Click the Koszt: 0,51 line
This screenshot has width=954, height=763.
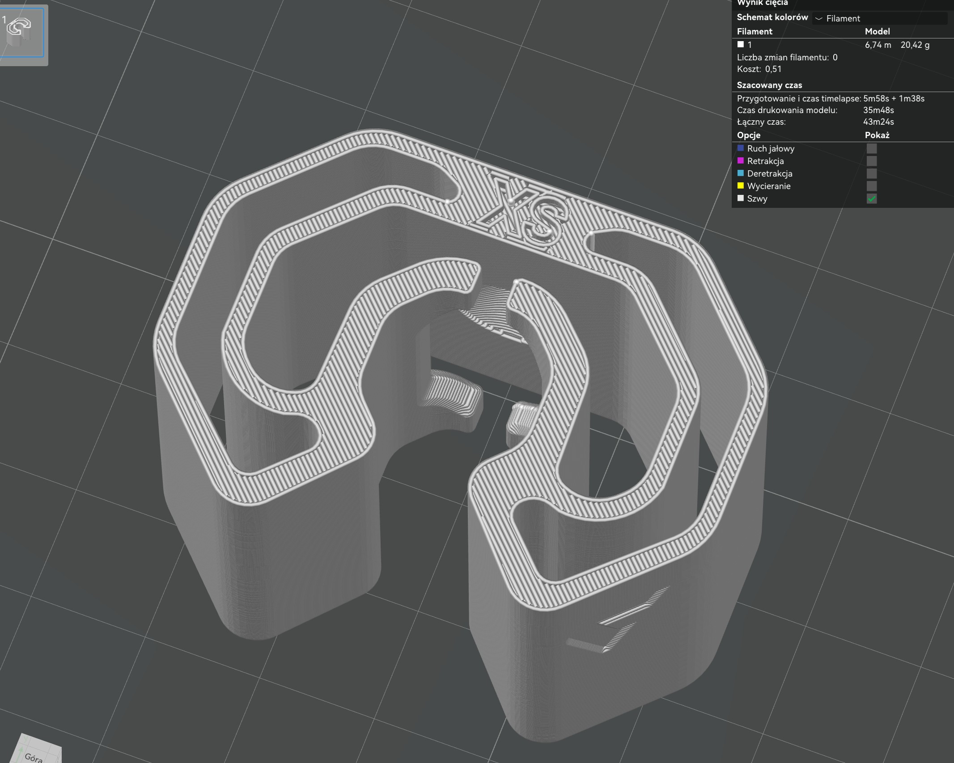pyautogui.click(x=759, y=69)
